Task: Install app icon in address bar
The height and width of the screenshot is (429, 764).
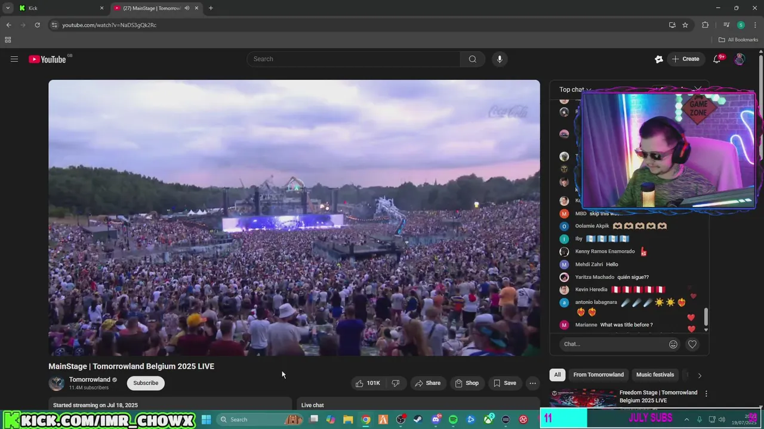Action: (672, 25)
